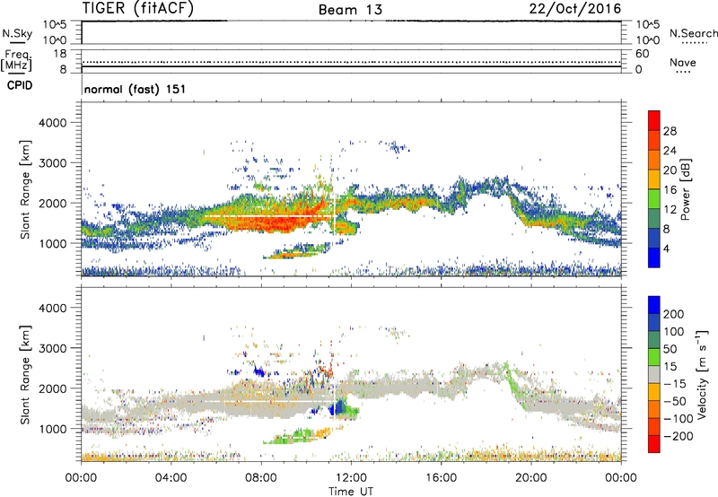The height and width of the screenshot is (497, 718).
Task: Select the Beam 13 heading
Action: click(x=350, y=10)
